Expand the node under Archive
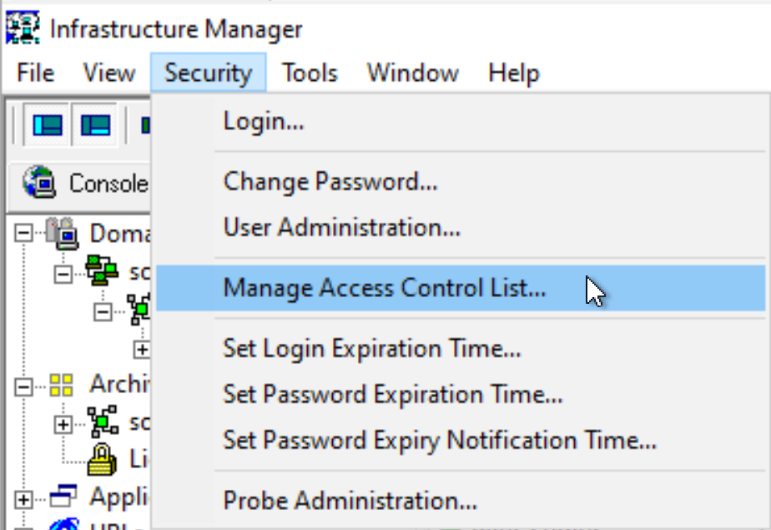Viewport: 771px width, 530px height. [x=63, y=423]
